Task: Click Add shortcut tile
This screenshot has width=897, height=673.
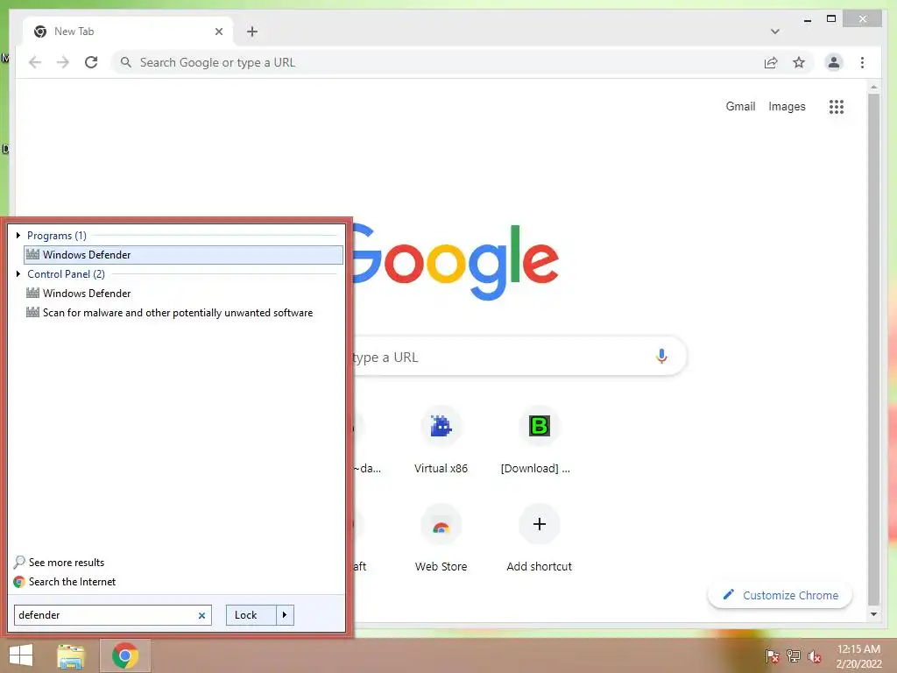Action: click(539, 538)
